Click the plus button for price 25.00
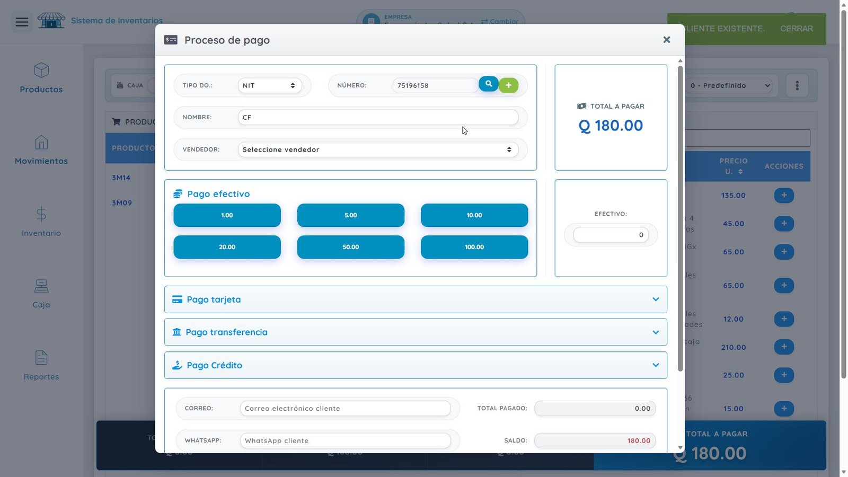Viewport: 848px width, 477px height. coord(784,375)
